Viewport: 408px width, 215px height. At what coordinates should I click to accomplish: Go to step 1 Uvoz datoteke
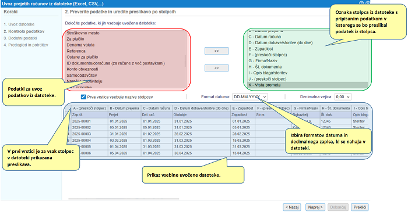click(19, 24)
